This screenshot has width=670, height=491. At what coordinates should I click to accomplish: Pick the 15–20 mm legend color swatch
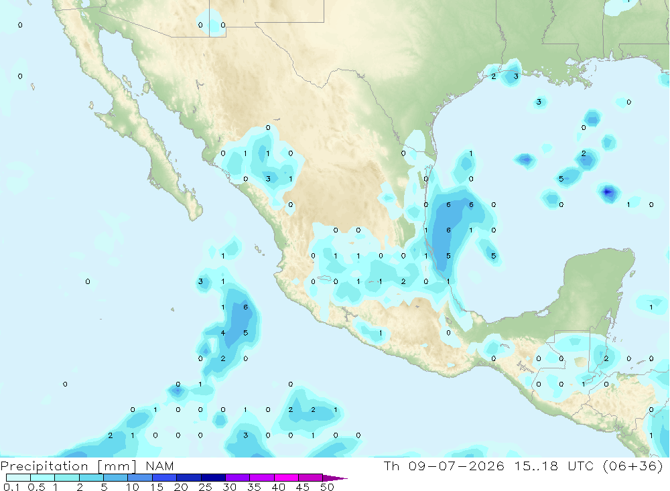coord(165,478)
